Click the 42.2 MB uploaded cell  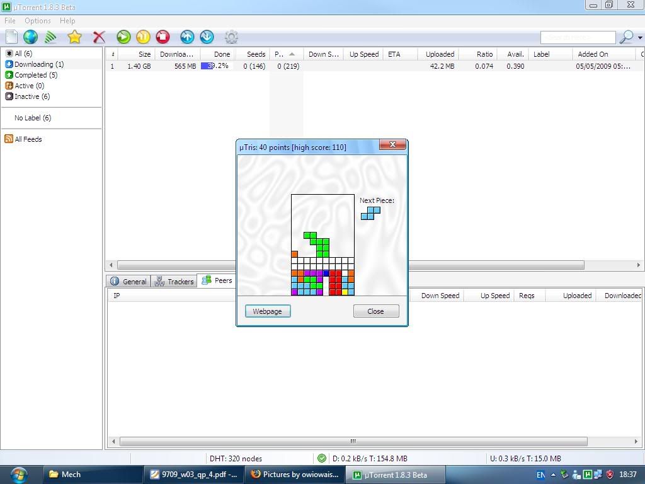tap(442, 66)
